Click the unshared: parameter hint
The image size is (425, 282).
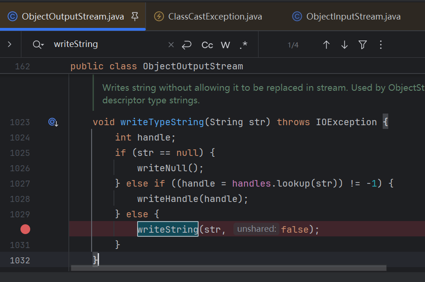(x=256, y=229)
